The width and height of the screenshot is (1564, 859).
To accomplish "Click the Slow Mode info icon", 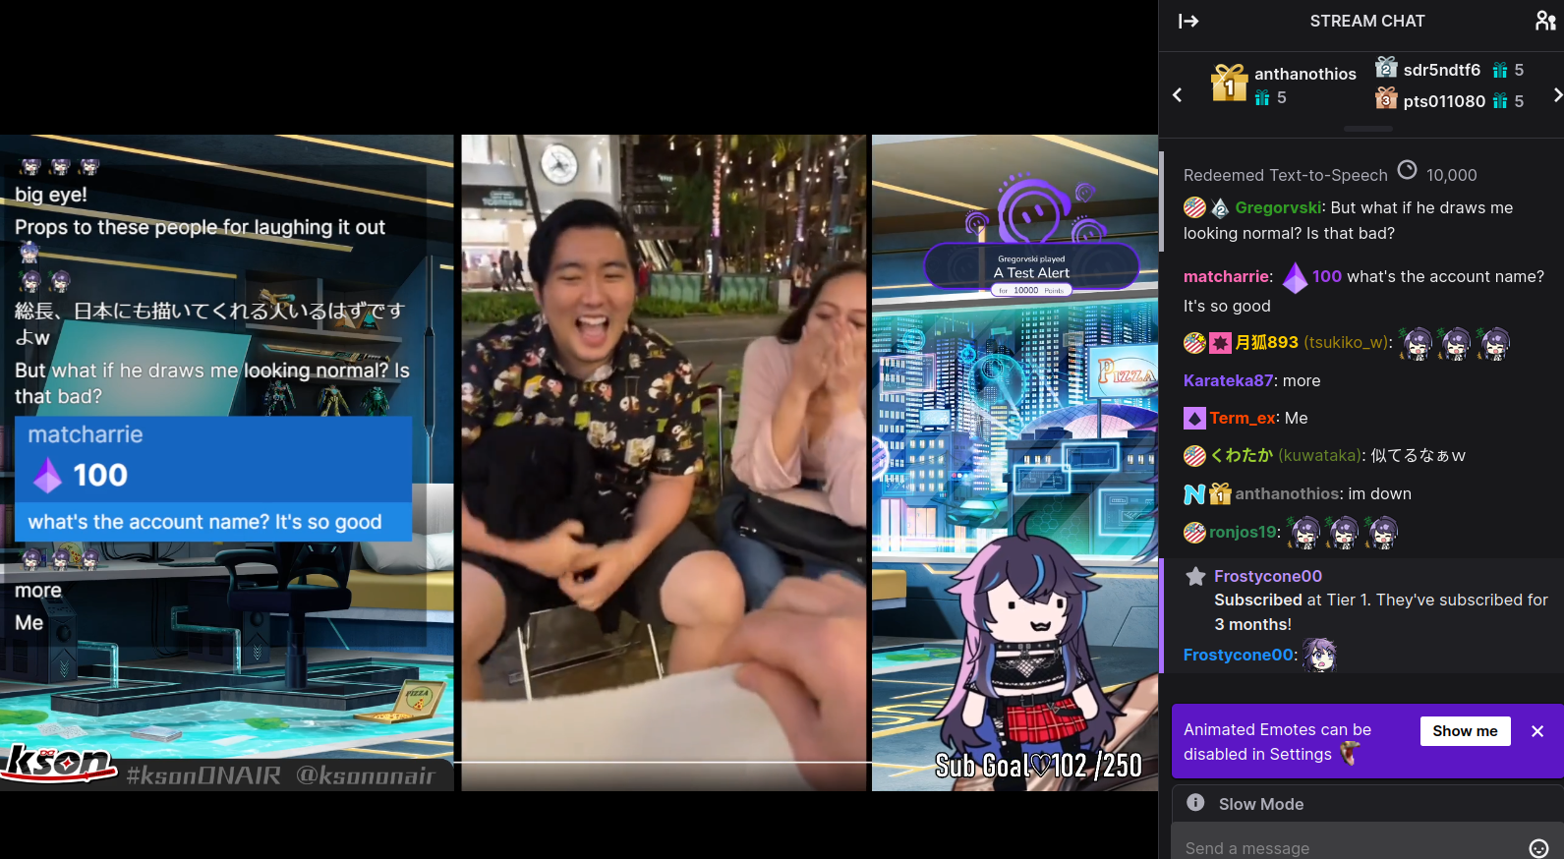I will point(1195,803).
